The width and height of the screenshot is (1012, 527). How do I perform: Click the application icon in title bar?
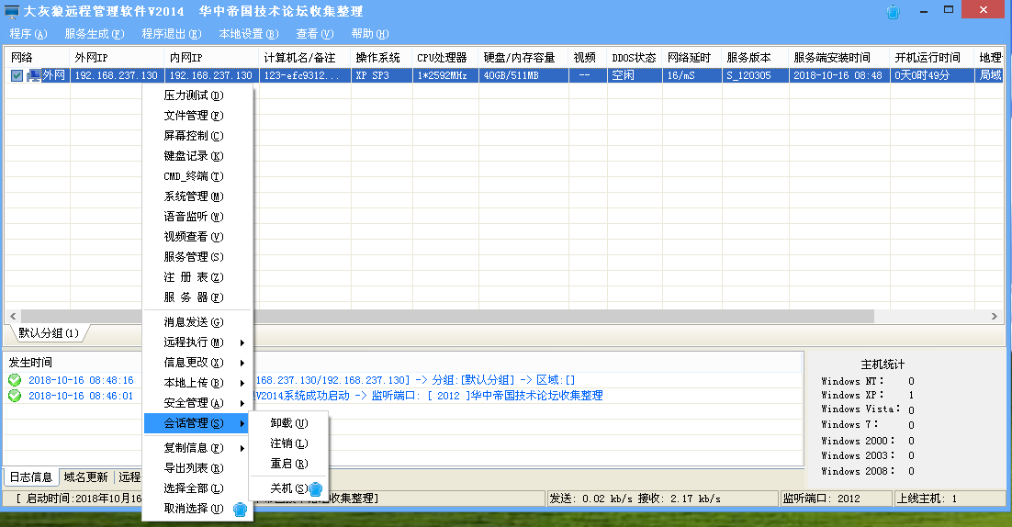(x=12, y=12)
